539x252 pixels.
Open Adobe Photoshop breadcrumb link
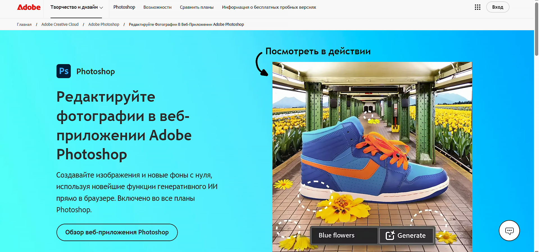pos(104,24)
